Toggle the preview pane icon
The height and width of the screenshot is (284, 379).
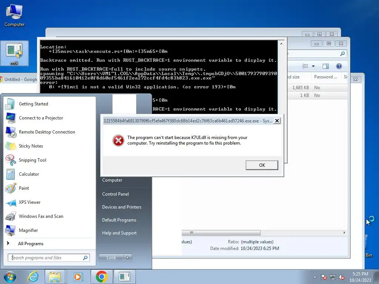point(326,66)
